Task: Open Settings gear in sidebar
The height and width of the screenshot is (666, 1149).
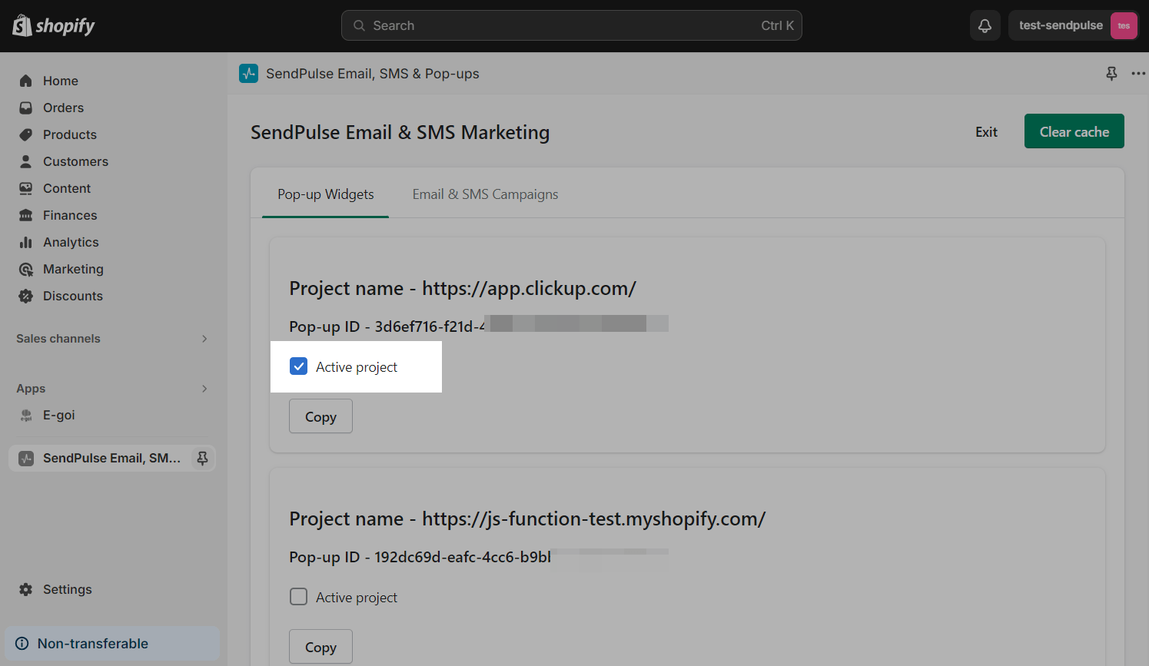Action: pyautogui.click(x=26, y=589)
